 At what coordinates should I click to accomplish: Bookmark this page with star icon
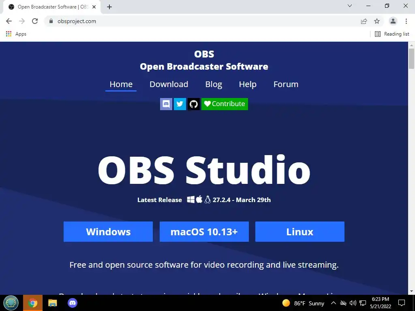coord(377,21)
